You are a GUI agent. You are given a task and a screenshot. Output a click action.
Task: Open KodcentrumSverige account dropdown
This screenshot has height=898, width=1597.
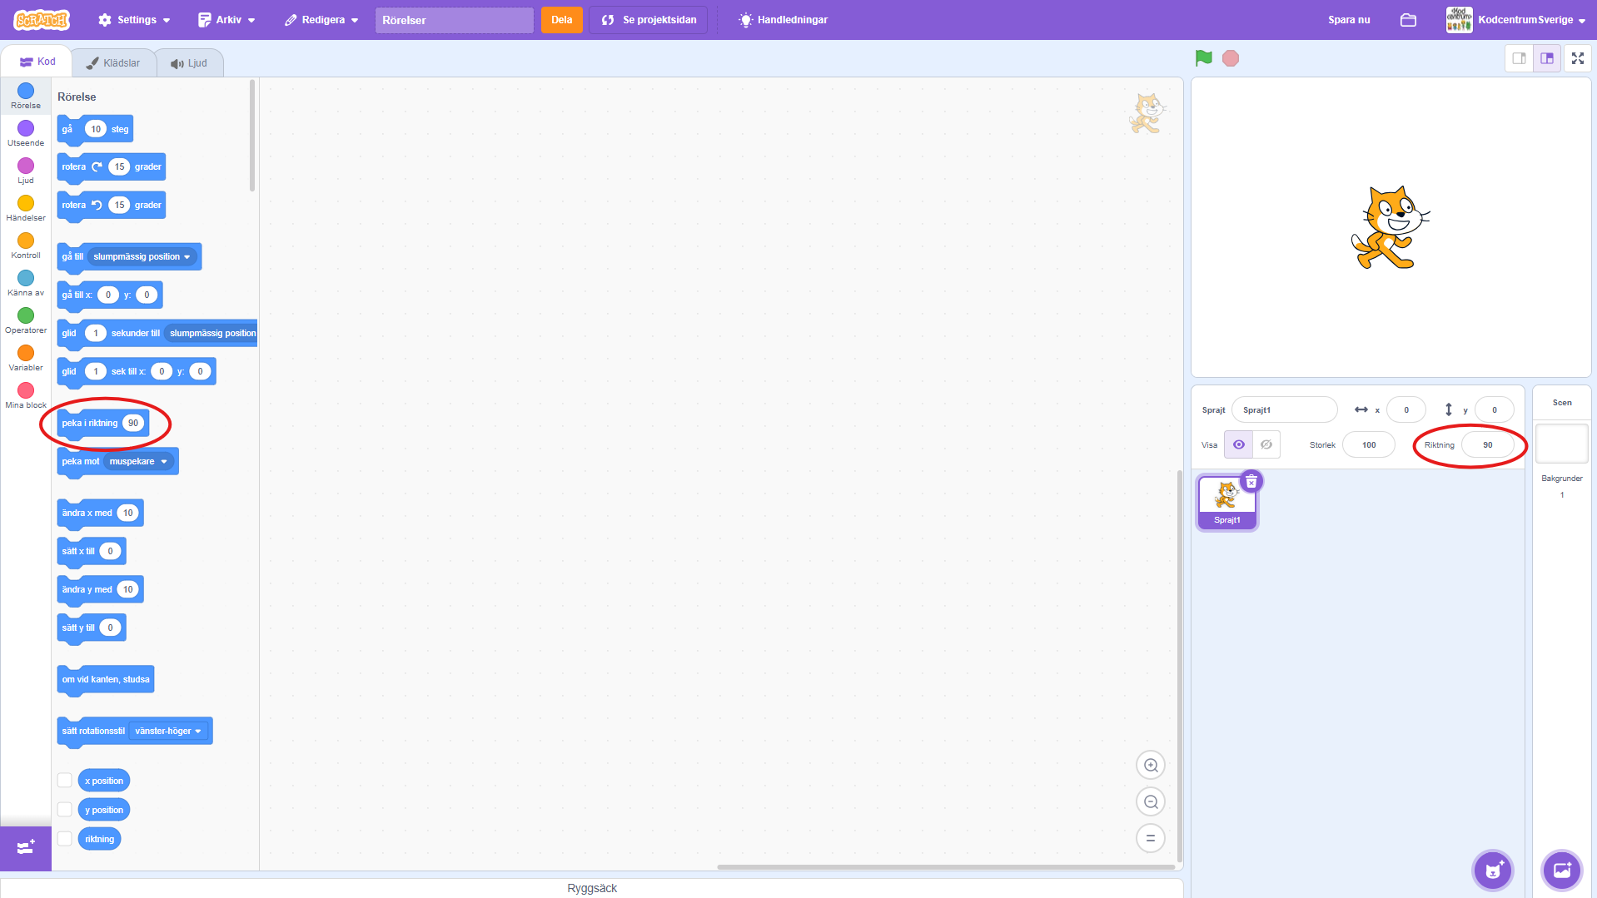tap(1532, 20)
